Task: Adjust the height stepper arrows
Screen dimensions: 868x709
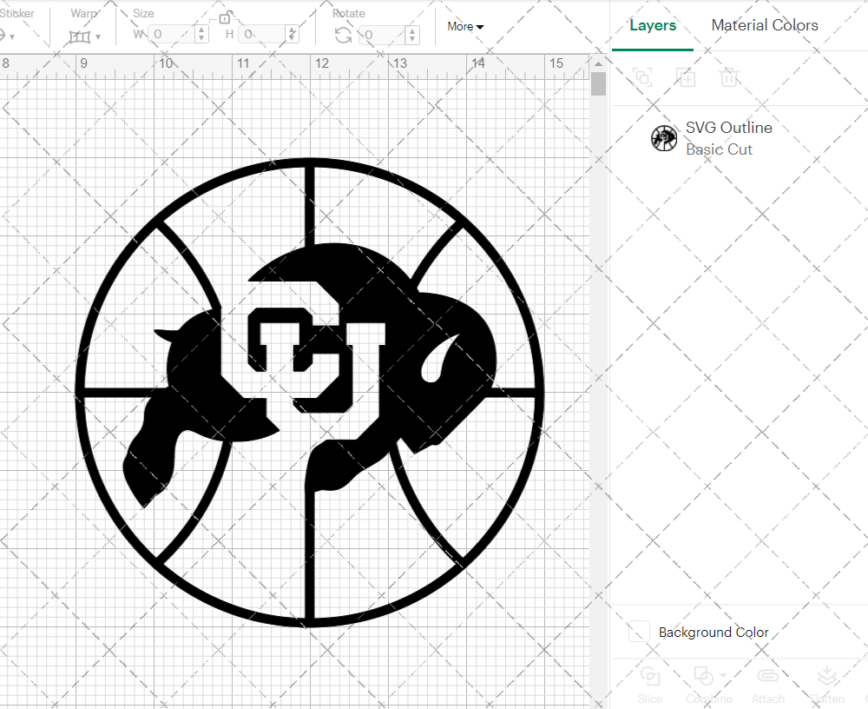Action: click(293, 35)
